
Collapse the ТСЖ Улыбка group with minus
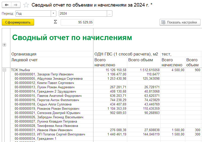[x=4, y=70]
